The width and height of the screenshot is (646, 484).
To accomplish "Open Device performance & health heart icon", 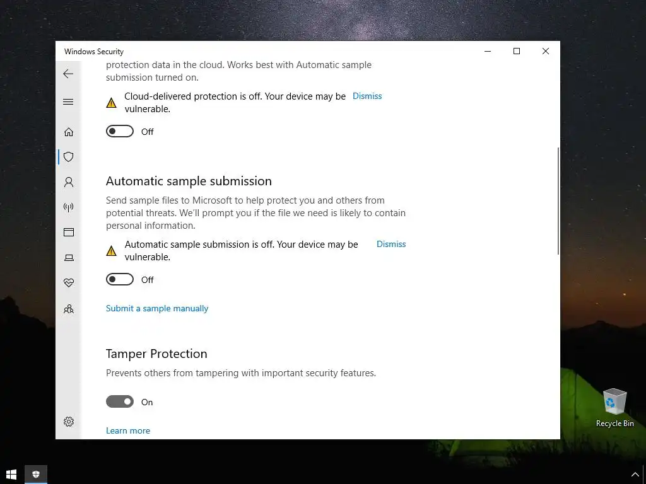I will coord(68,283).
